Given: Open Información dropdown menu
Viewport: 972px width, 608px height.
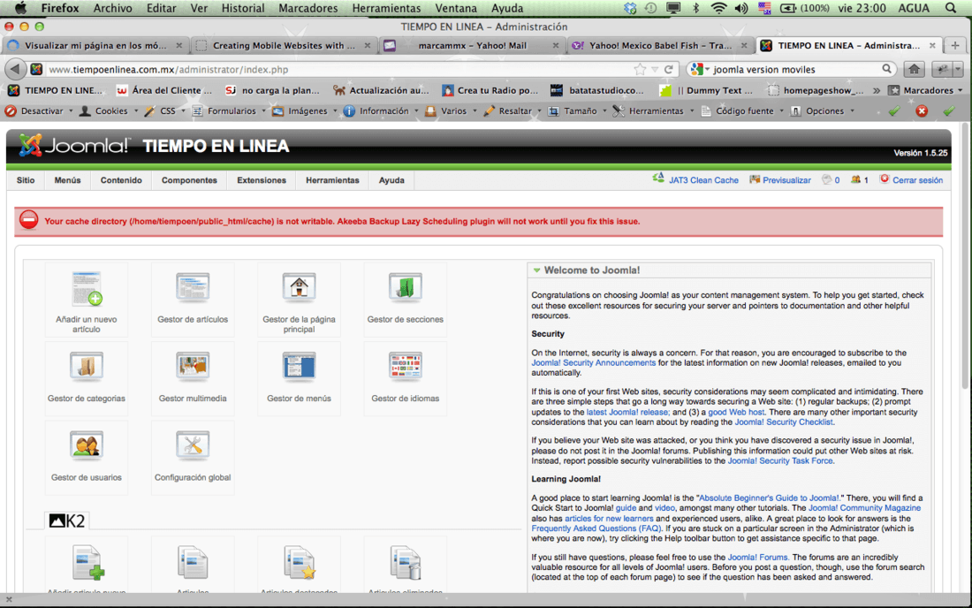Looking at the screenshot, I should (381, 111).
